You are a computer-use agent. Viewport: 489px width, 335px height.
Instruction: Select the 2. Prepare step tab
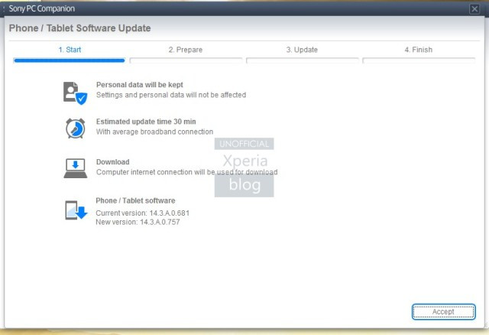[x=186, y=50]
